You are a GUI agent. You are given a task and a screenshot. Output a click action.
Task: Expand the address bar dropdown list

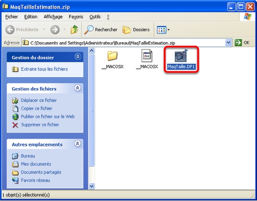point(228,43)
